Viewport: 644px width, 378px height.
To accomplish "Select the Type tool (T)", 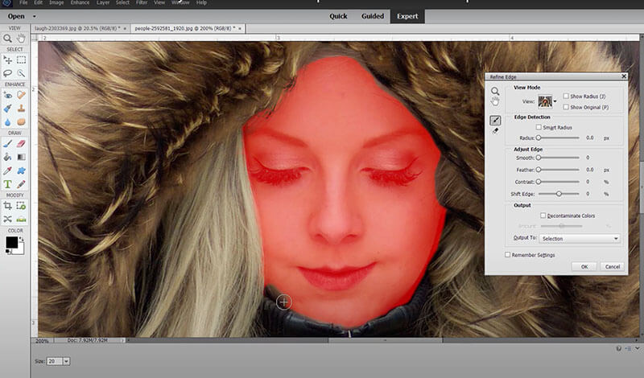I will [x=8, y=184].
